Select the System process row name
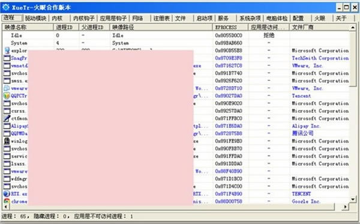This screenshot has height=224, width=360. (19, 43)
